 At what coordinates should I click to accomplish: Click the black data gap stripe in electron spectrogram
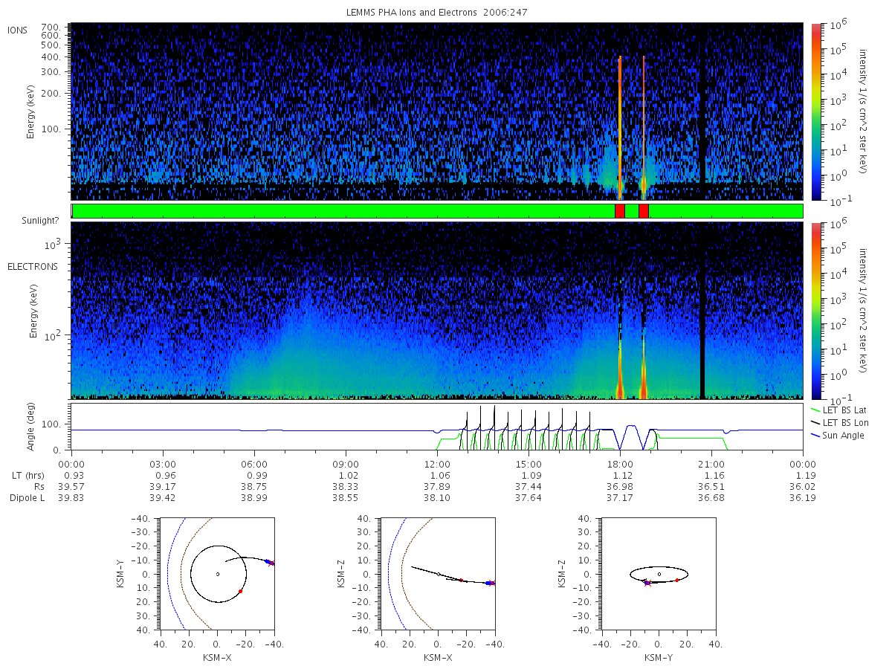click(x=703, y=311)
